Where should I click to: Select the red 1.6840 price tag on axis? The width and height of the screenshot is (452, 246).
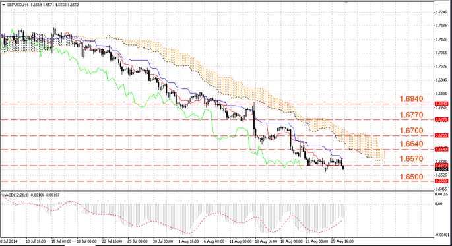coord(441,104)
